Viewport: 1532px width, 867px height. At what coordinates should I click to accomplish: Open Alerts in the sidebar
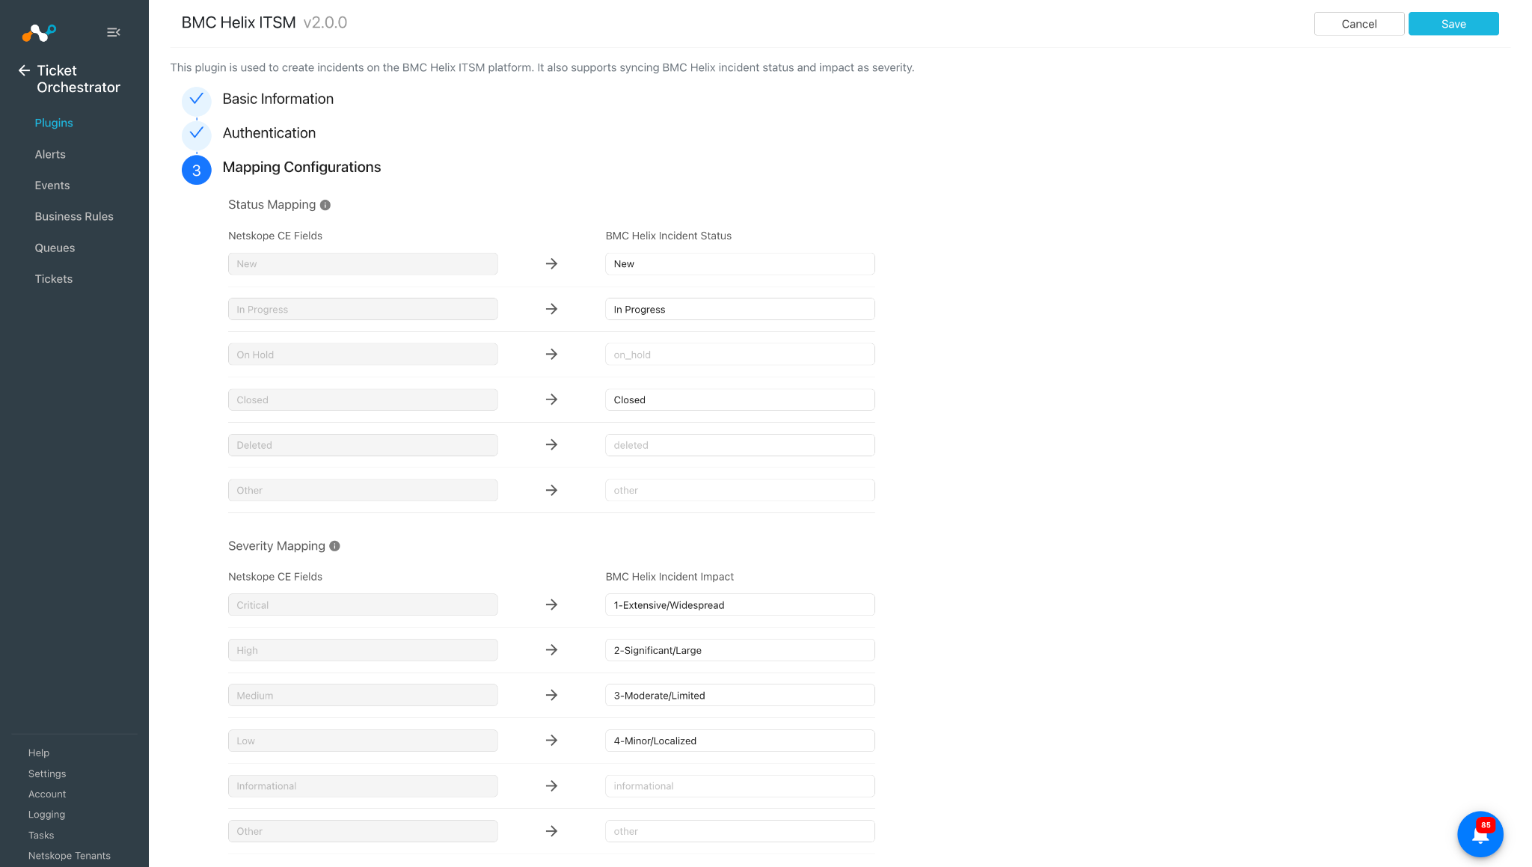50,154
